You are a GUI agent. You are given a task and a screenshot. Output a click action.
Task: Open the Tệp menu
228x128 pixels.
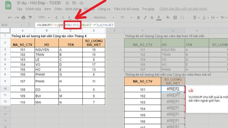[x=19, y=9]
